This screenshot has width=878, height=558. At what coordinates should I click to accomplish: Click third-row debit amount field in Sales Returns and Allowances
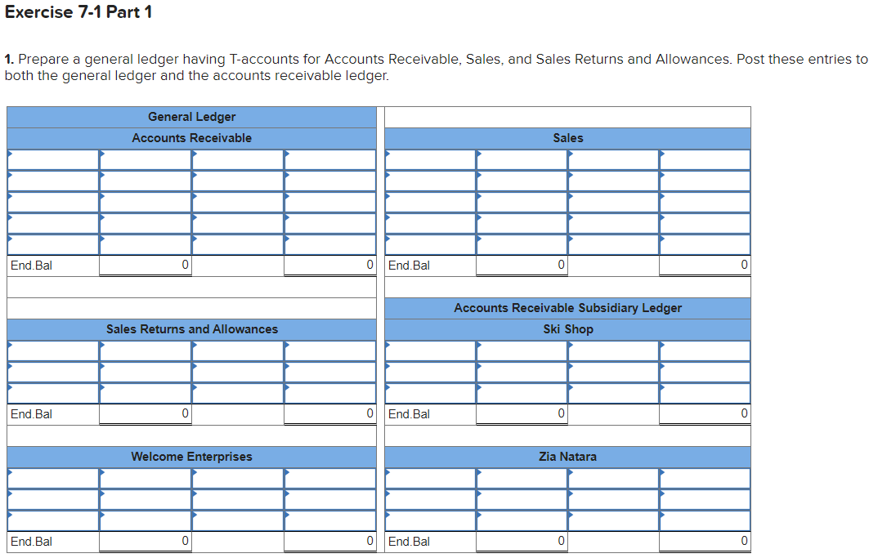click(146, 394)
